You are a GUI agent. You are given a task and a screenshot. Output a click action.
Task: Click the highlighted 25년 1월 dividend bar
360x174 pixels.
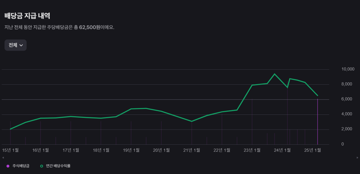coord(318,122)
